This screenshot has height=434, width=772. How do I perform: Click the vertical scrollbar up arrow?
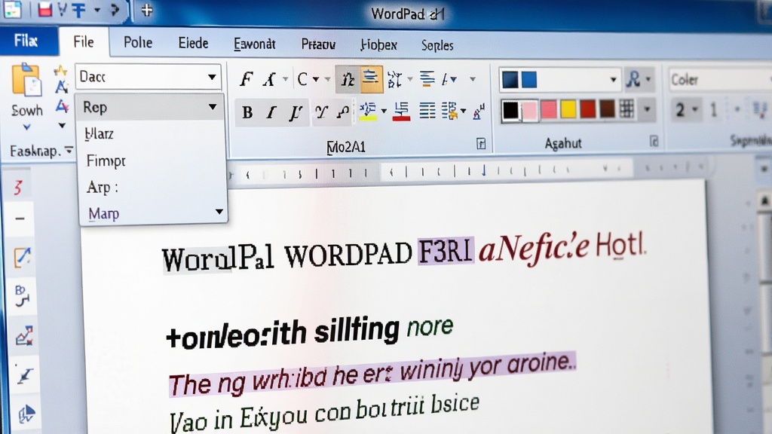pos(764,200)
